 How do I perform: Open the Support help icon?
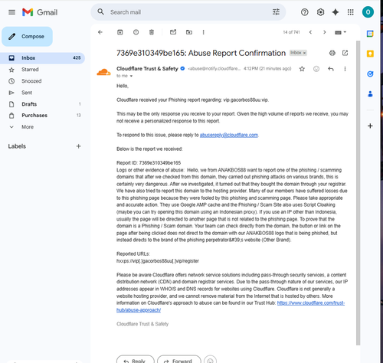305,12
